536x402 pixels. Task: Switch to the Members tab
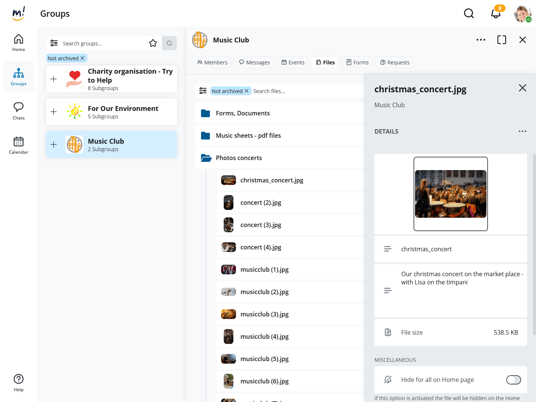coord(212,62)
